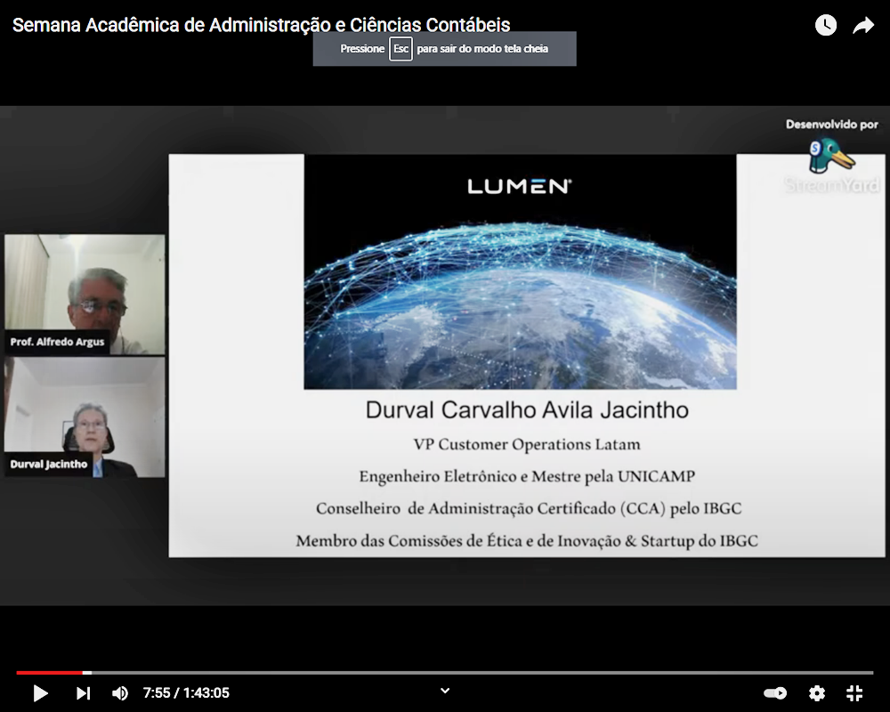This screenshot has height=712, width=890.
Task: Open the Watch later clock icon
Action: click(x=825, y=25)
